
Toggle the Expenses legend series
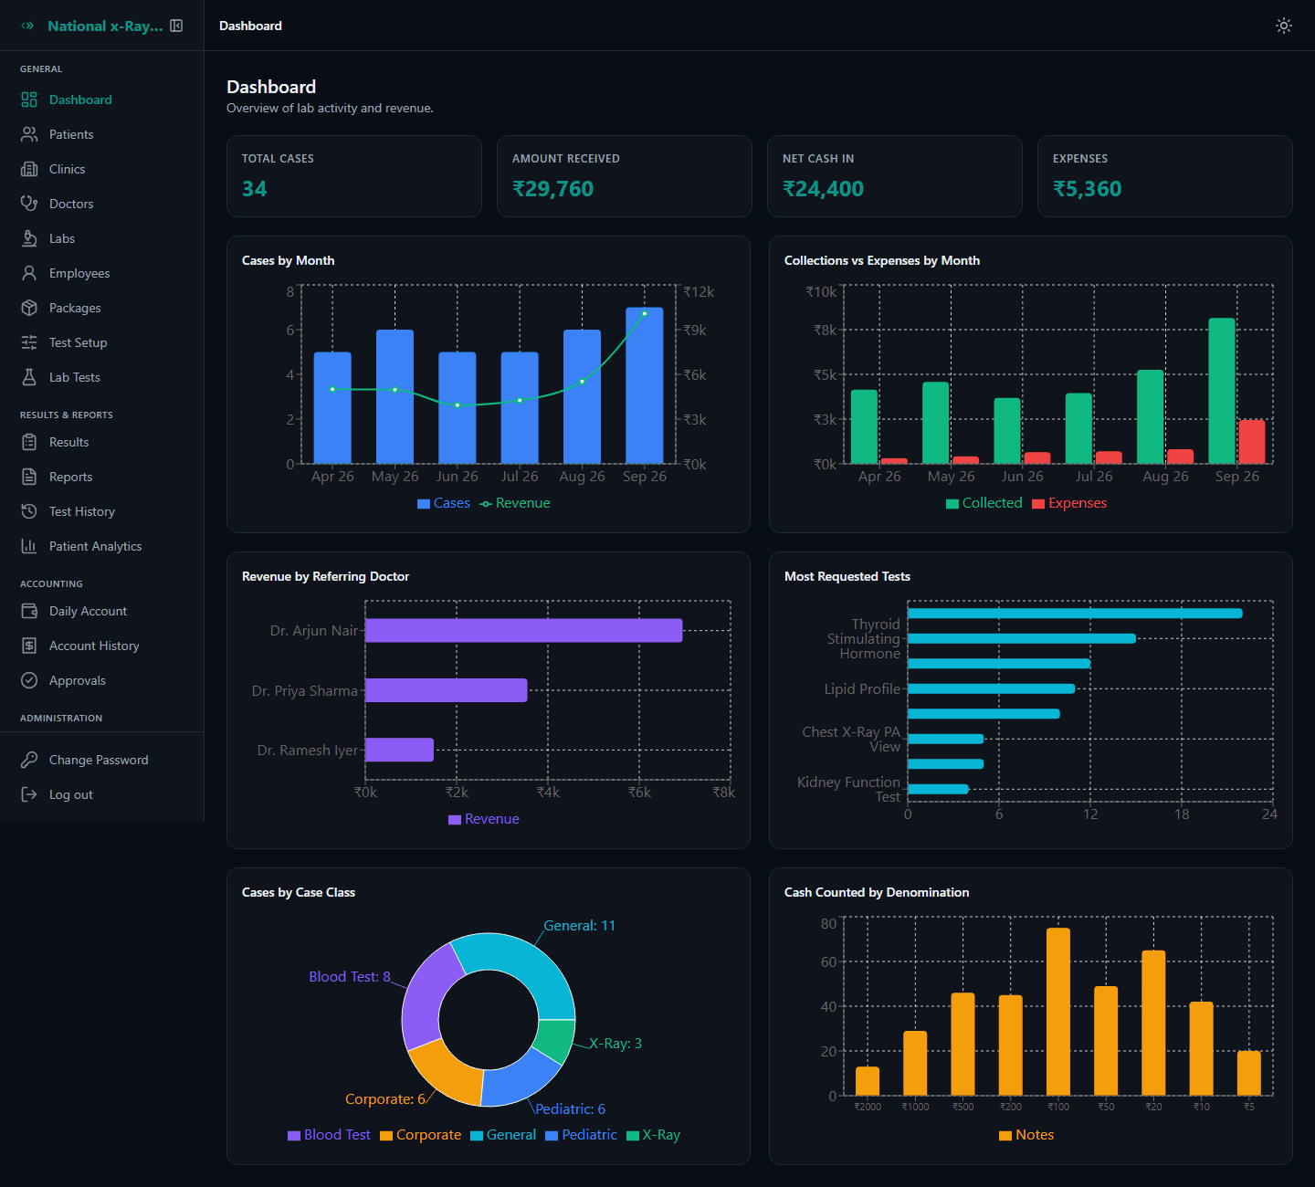click(x=1069, y=503)
